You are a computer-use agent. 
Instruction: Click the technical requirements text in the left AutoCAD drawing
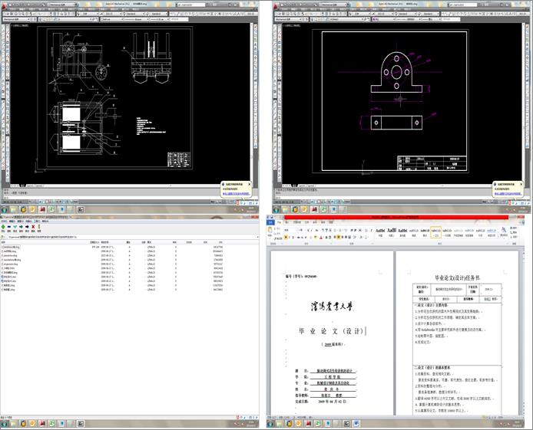[x=151, y=126]
